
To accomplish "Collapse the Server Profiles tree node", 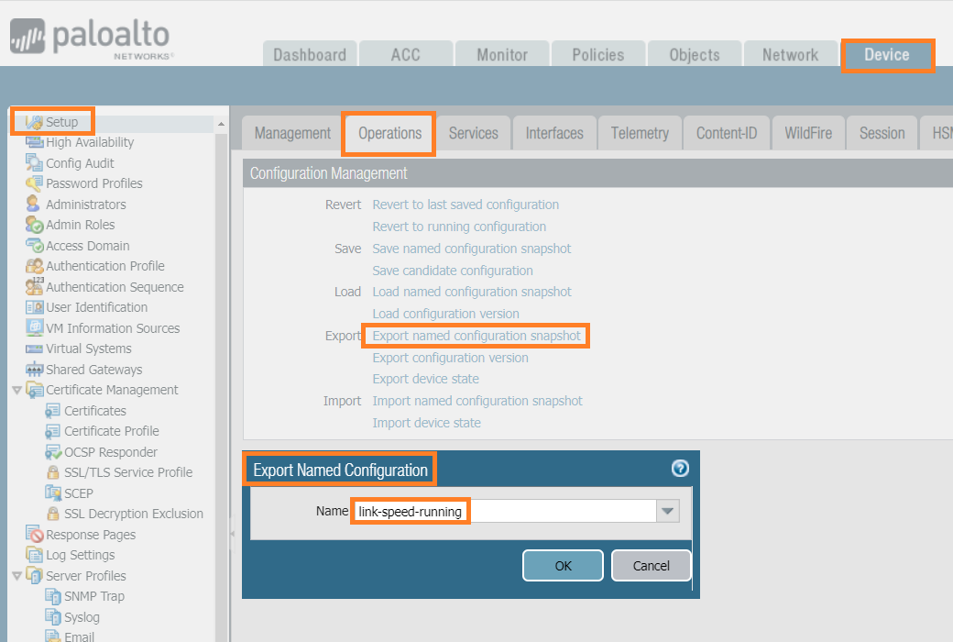I will [x=17, y=576].
